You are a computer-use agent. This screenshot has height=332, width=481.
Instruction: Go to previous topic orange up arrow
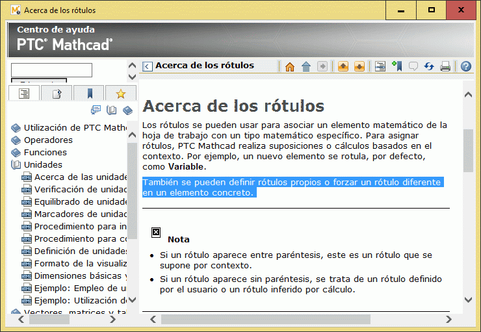pyautogui.click(x=343, y=66)
